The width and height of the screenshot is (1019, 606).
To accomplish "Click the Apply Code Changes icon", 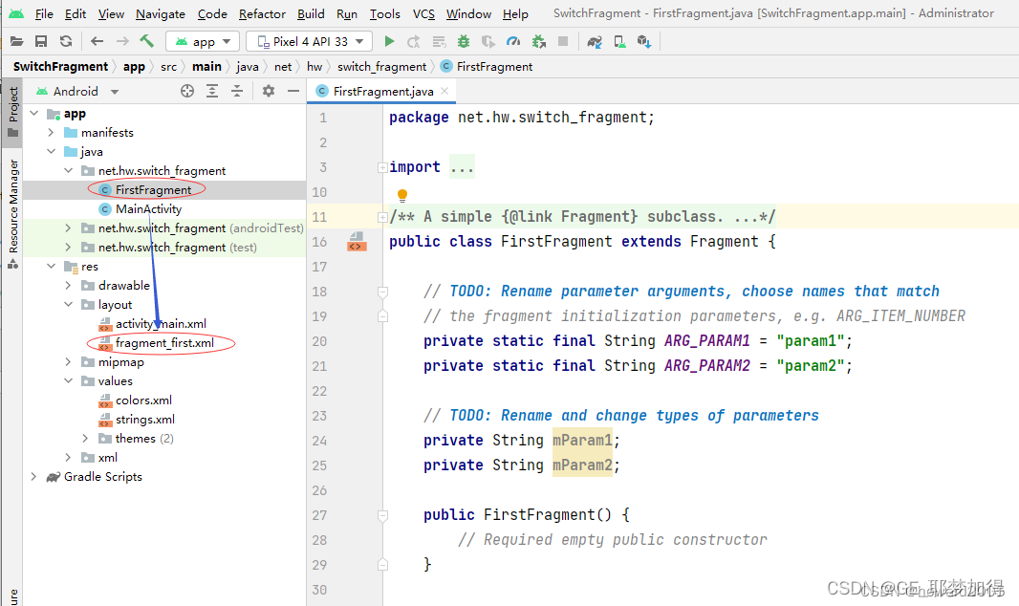I will point(440,41).
